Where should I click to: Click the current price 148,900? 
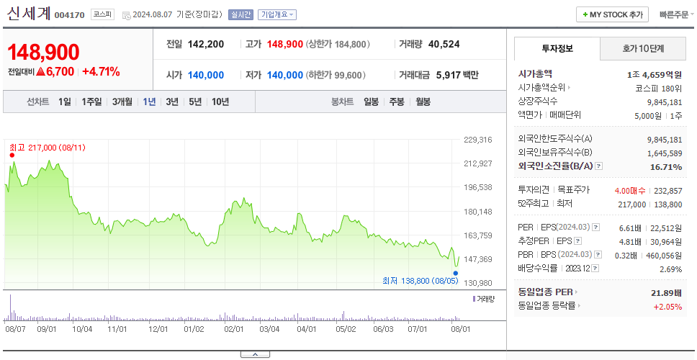click(x=43, y=53)
